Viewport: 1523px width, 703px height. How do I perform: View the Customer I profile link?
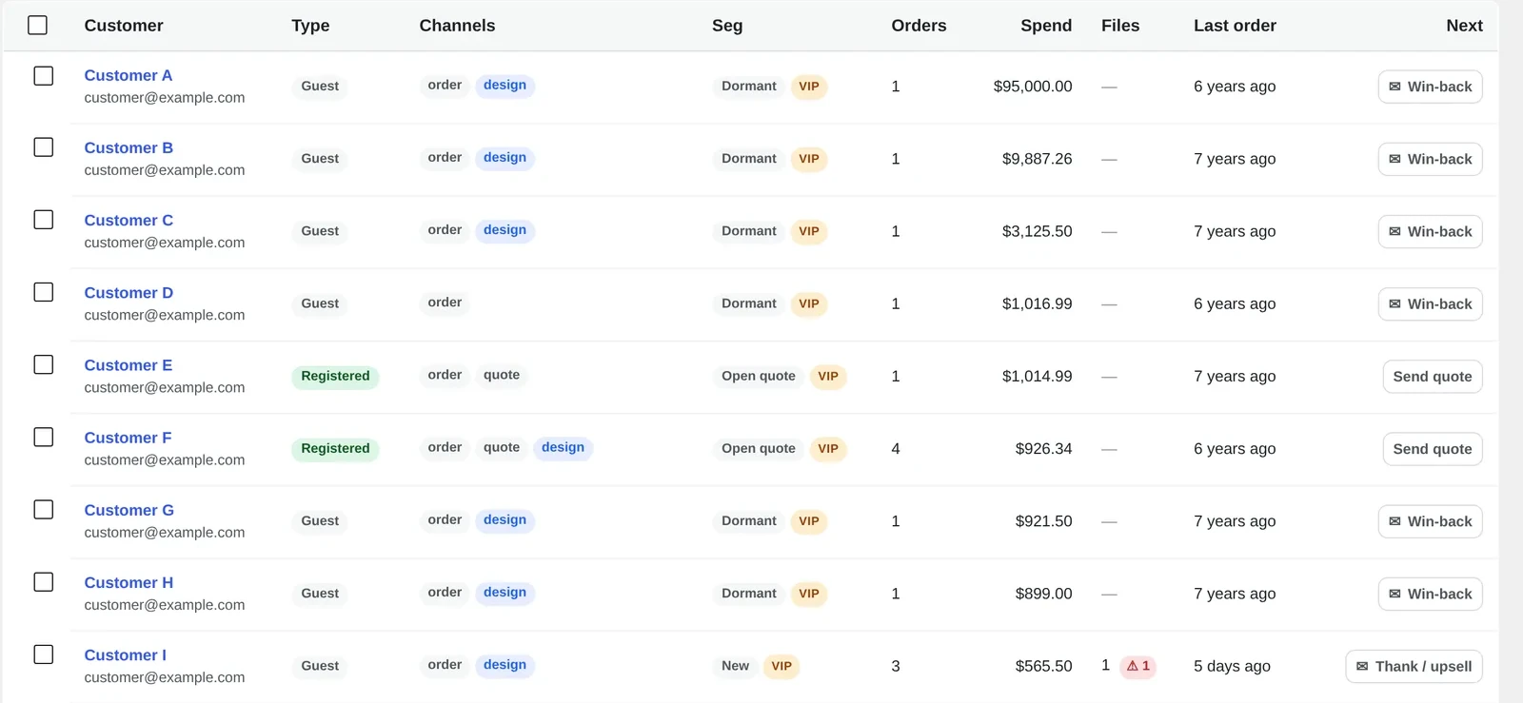click(x=126, y=655)
